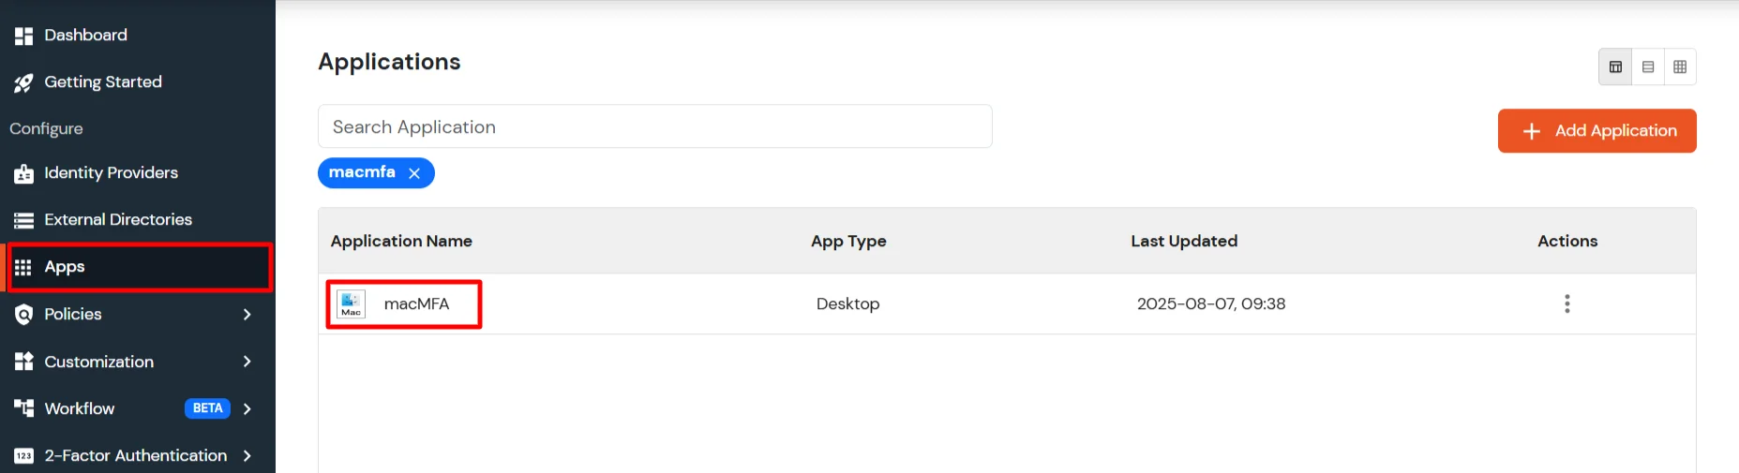Click the Workflow diagram icon
Screen dimensions: 1739x473
click(x=23, y=407)
